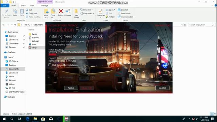Select Pictures under Quick access
The image size is (217, 122).
pos(11,47)
